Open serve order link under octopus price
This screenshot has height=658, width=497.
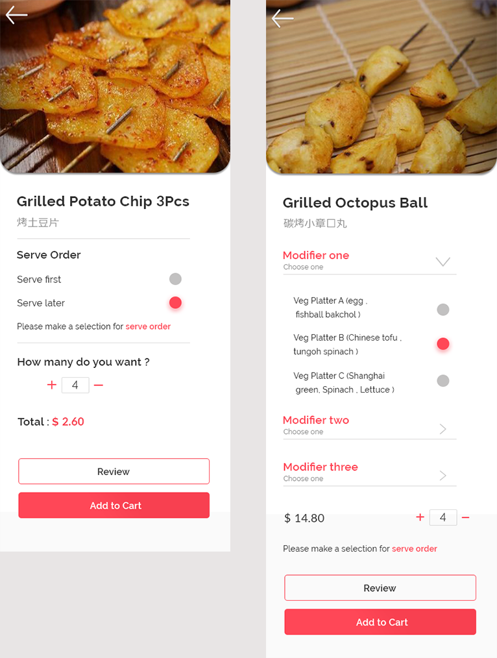(x=414, y=548)
